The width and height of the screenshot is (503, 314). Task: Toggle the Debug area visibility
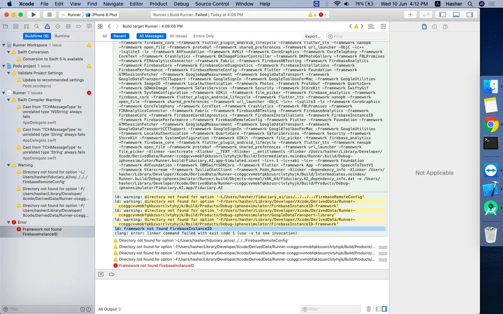click(x=456, y=15)
